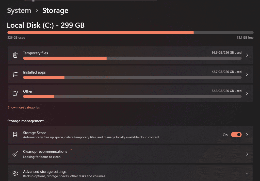
Task: Open Storage Sense settings via its chevron
Action: coord(247,135)
